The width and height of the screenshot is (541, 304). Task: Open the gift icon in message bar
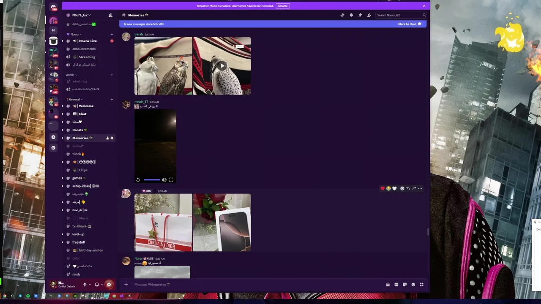pyautogui.click(x=388, y=285)
